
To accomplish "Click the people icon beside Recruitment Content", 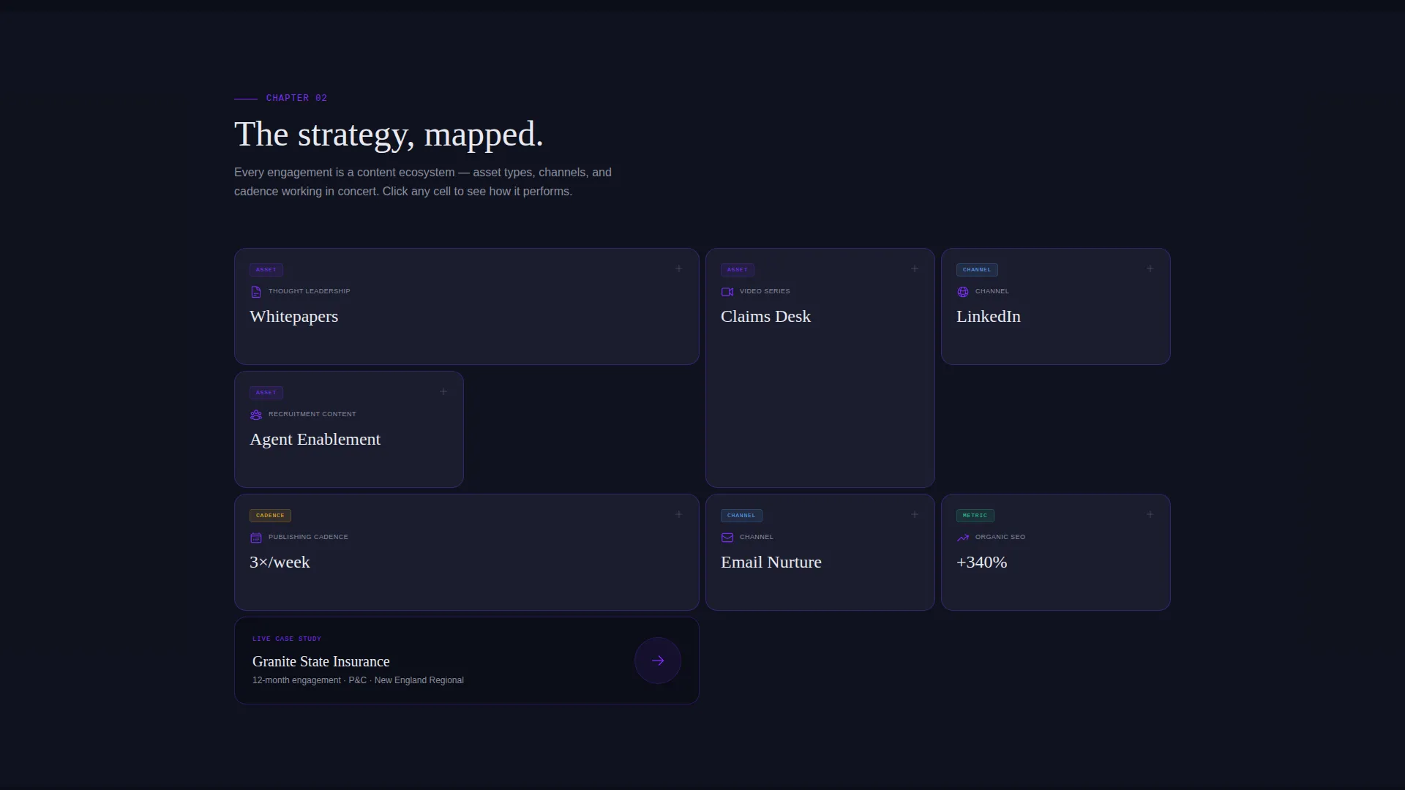I will point(256,415).
